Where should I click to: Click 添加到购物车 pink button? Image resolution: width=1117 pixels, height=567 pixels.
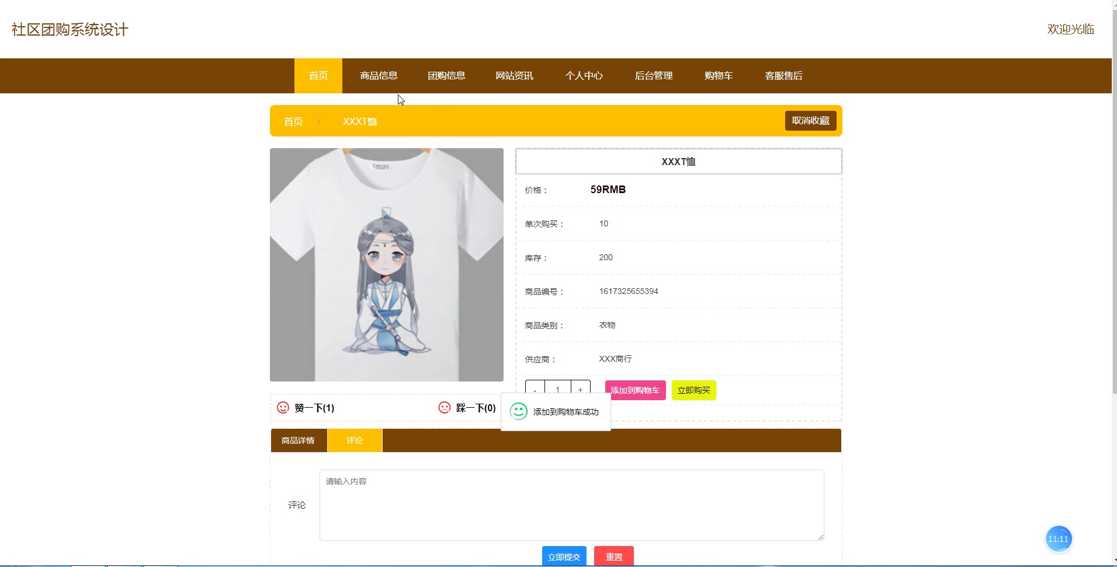coord(635,390)
